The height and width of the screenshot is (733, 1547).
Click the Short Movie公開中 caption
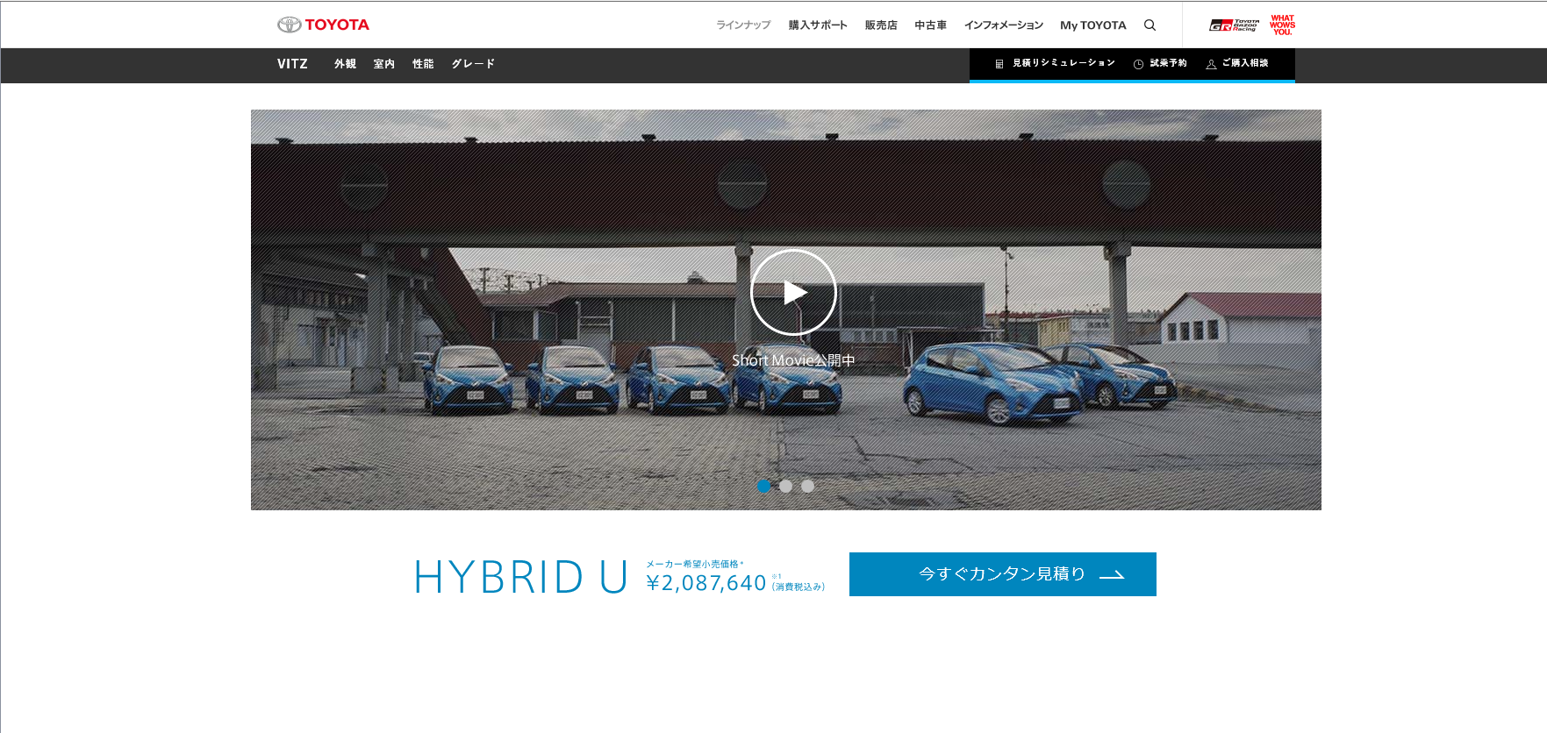click(793, 360)
